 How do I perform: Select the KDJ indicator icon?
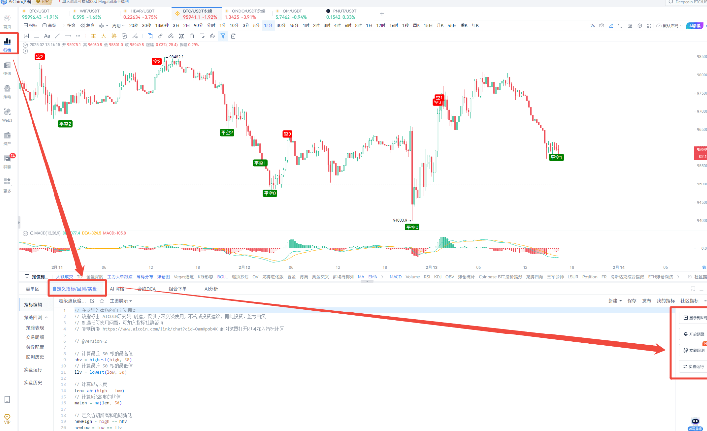436,276
